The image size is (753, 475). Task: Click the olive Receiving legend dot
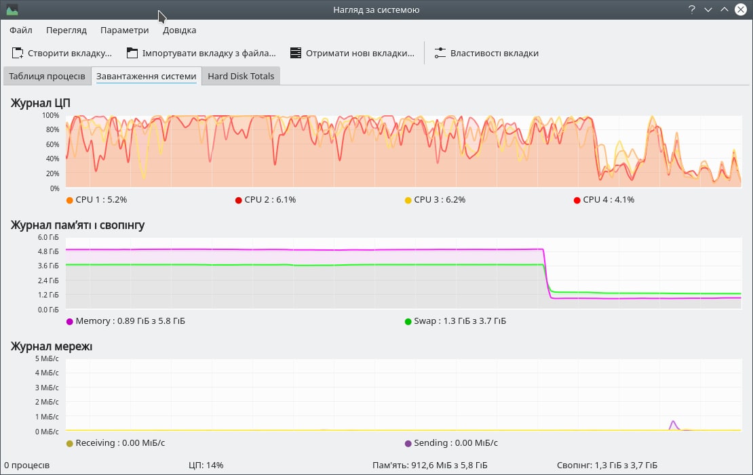click(x=70, y=443)
